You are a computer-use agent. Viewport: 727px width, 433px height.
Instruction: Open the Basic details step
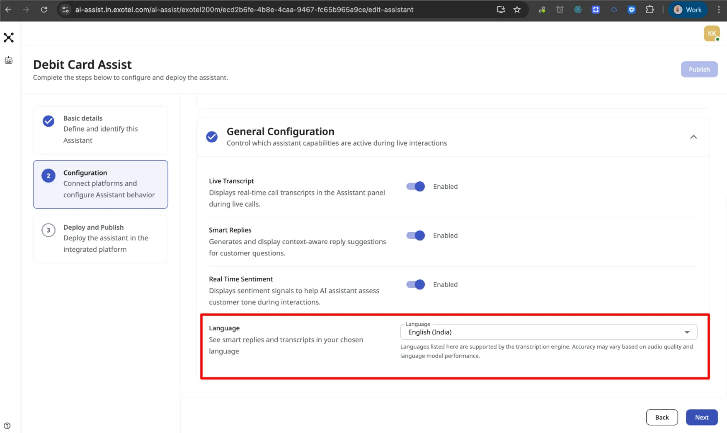pos(101,130)
